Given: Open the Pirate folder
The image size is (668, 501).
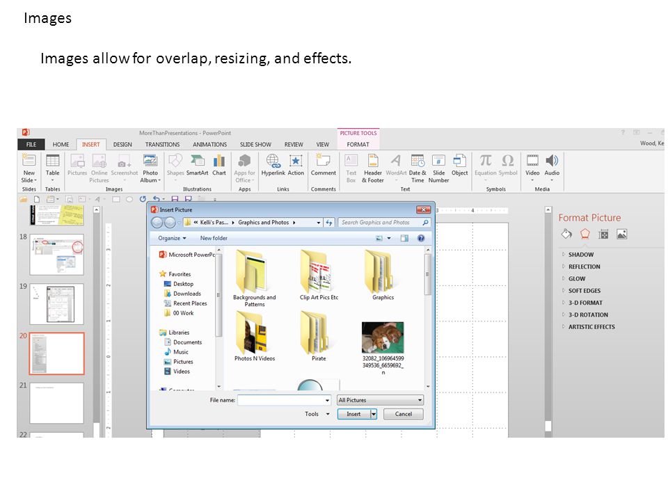Looking at the screenshot, I should click(x=319, y=337).
